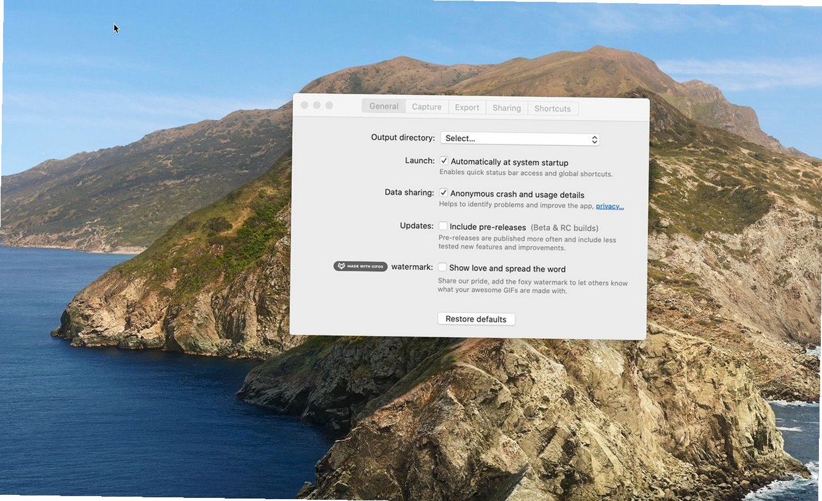The image size is (822, 501).
Task: Switch to the General tab
Action: (x=384, y=106)
